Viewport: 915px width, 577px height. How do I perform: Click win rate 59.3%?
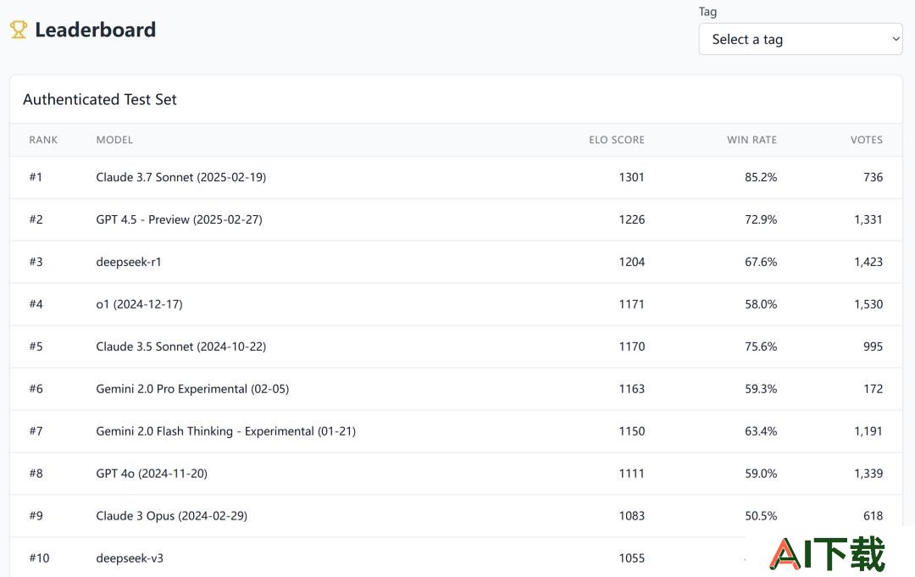tap(761, 389)
